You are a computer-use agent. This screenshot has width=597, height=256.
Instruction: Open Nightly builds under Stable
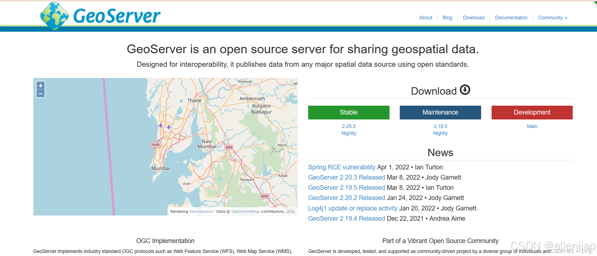tap(348, 133)
